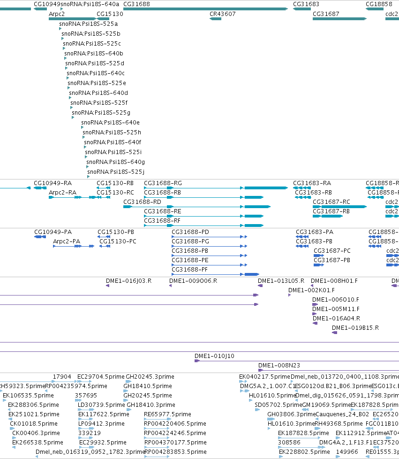Select snoRNA:Psi18S-640a label
The width and height of the screenshot is (399, 459).
pos(90,4)
